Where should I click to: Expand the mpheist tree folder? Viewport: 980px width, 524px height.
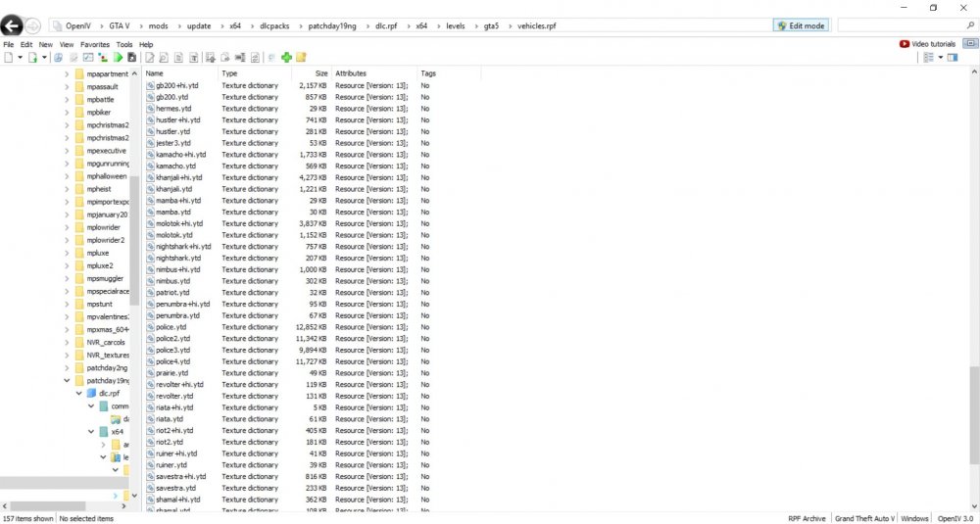(67, 189)
